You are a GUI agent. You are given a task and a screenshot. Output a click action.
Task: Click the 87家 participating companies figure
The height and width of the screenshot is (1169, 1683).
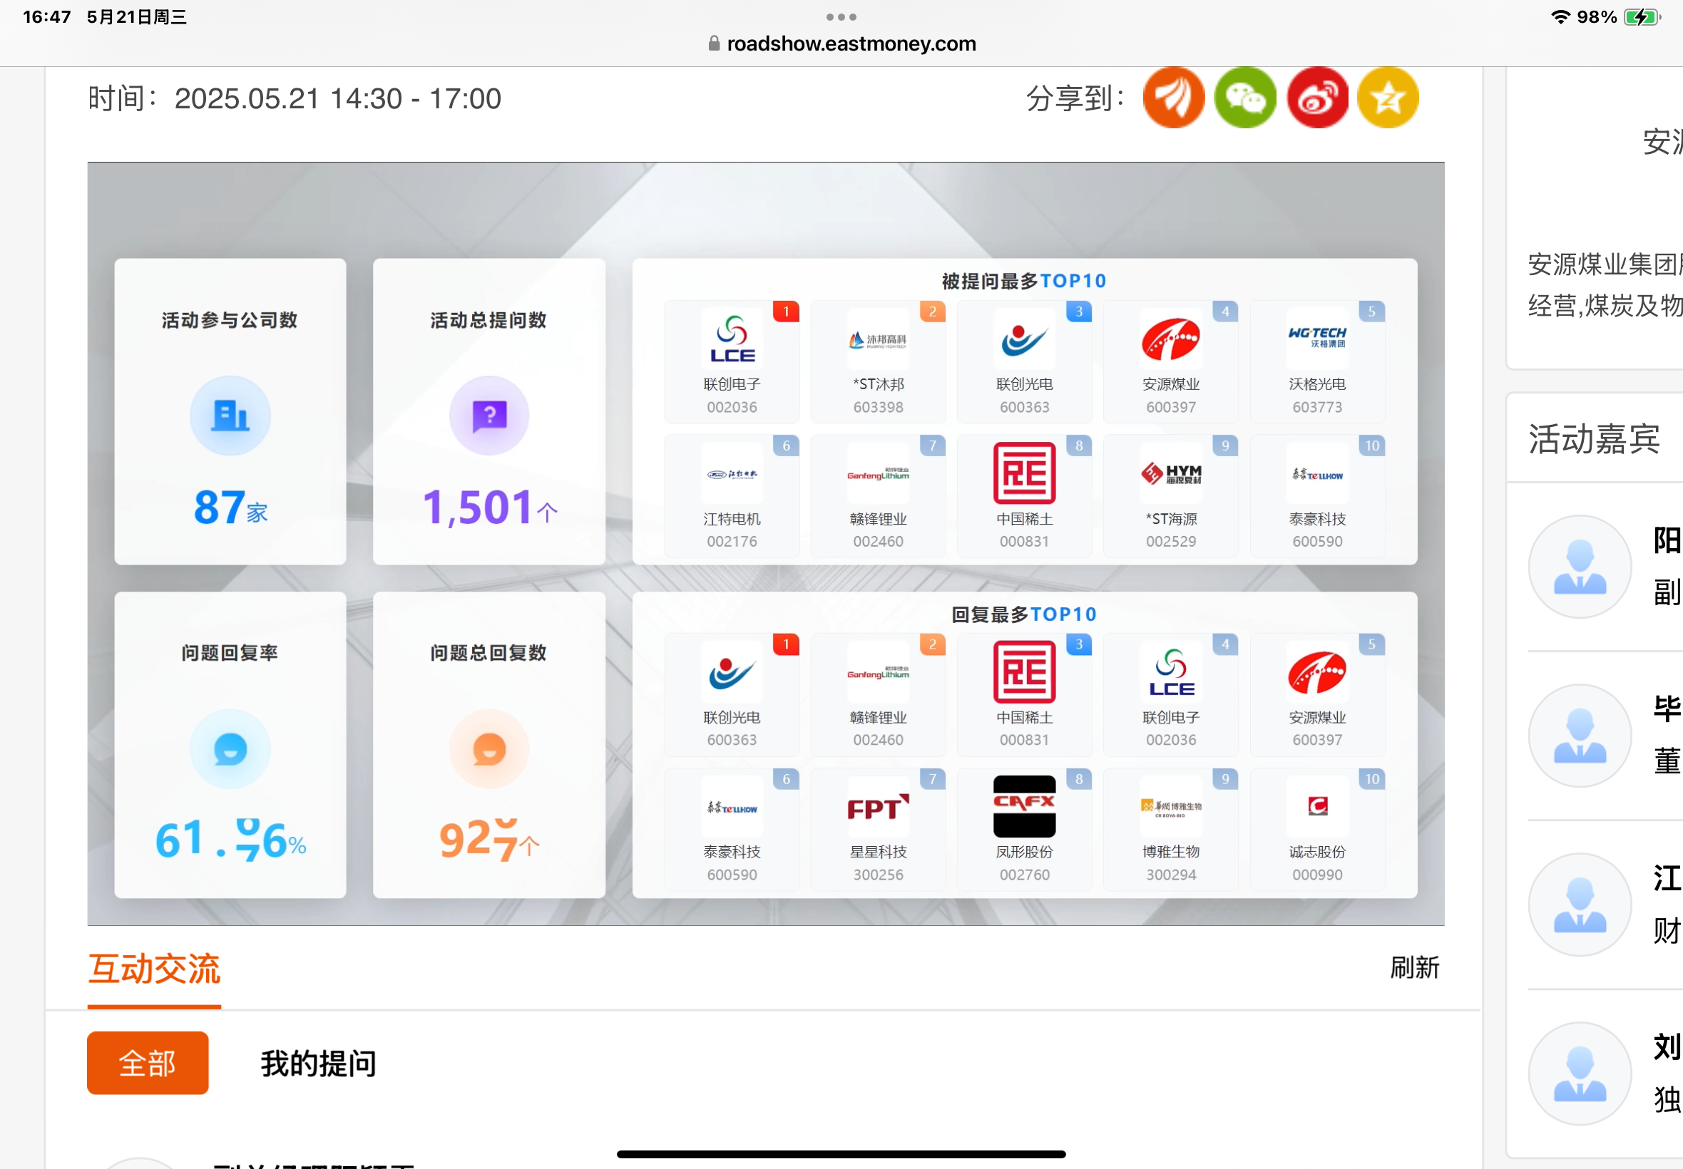(x=230, y=507)
